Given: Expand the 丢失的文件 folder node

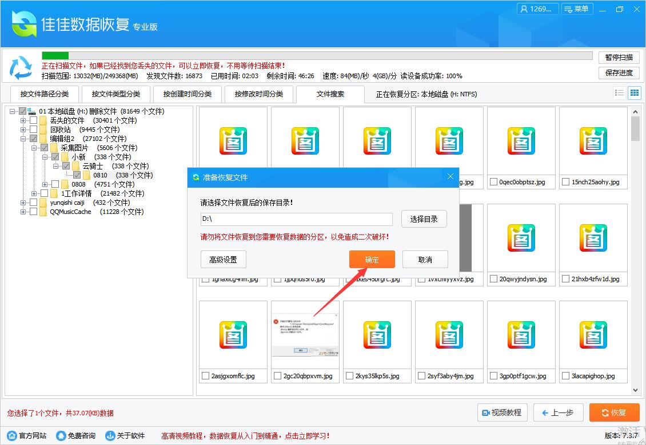Looking at the screenshot, I should click(23, 120).
